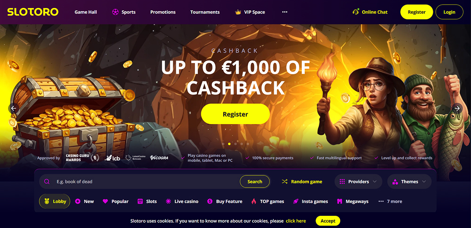Click the Random game shuffle icon

pos(285,181)
